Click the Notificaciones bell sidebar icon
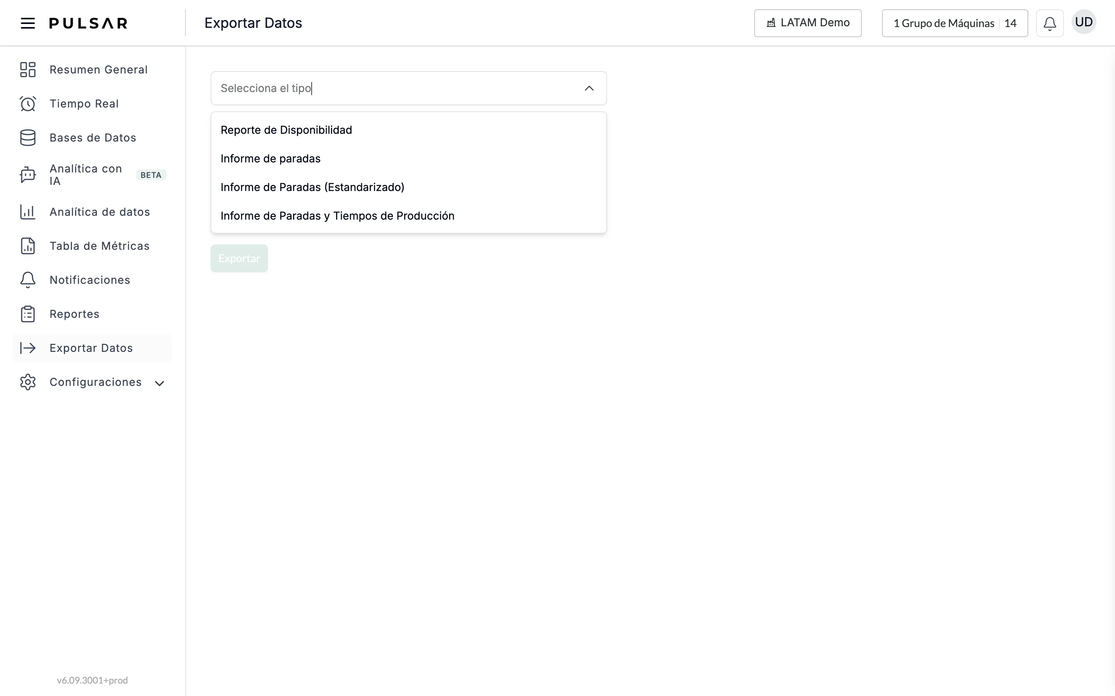1115x696 pixels. point(27,280)
